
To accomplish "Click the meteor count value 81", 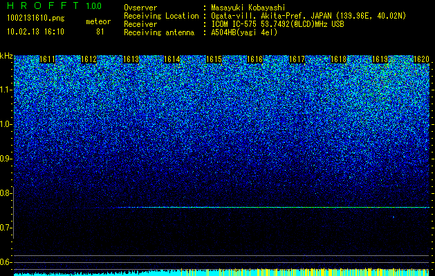I will pos(100,32).
